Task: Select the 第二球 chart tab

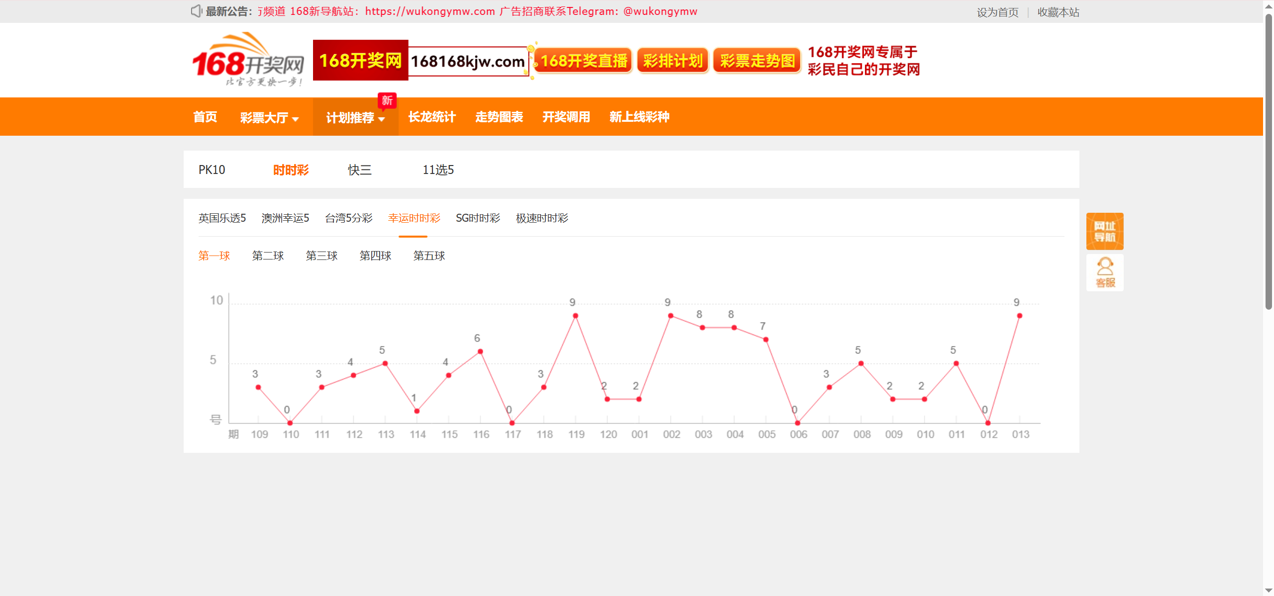Action: coord(268,256)
